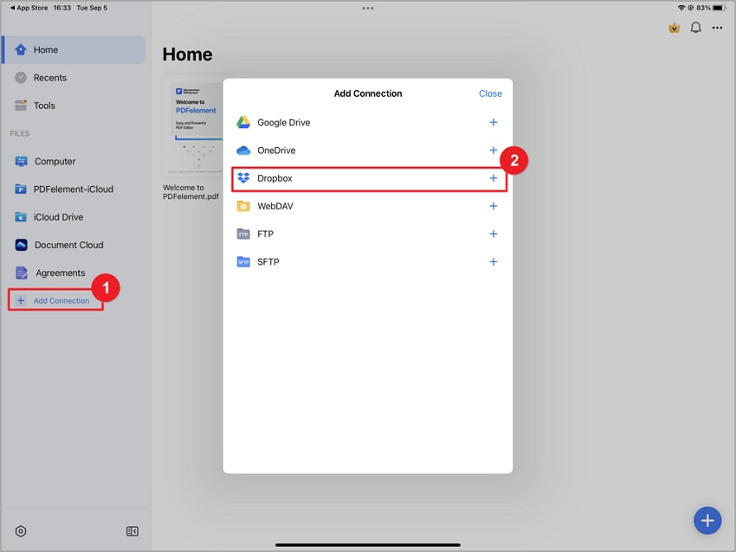The height and width of the screenshot is (552, 736).
Task: Click plus button for FTP
Action: point(494,234)
